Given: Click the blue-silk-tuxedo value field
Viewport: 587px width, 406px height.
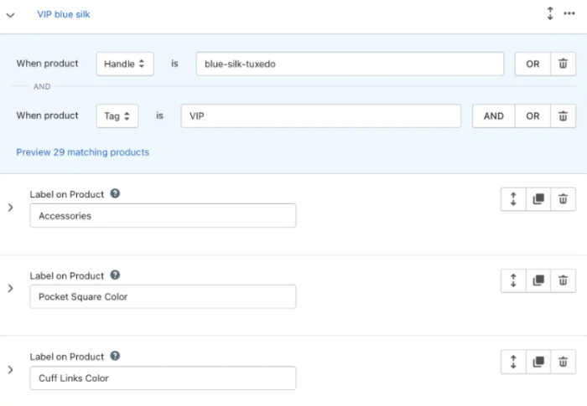Looking at the screenshot, I should point(349,64).
